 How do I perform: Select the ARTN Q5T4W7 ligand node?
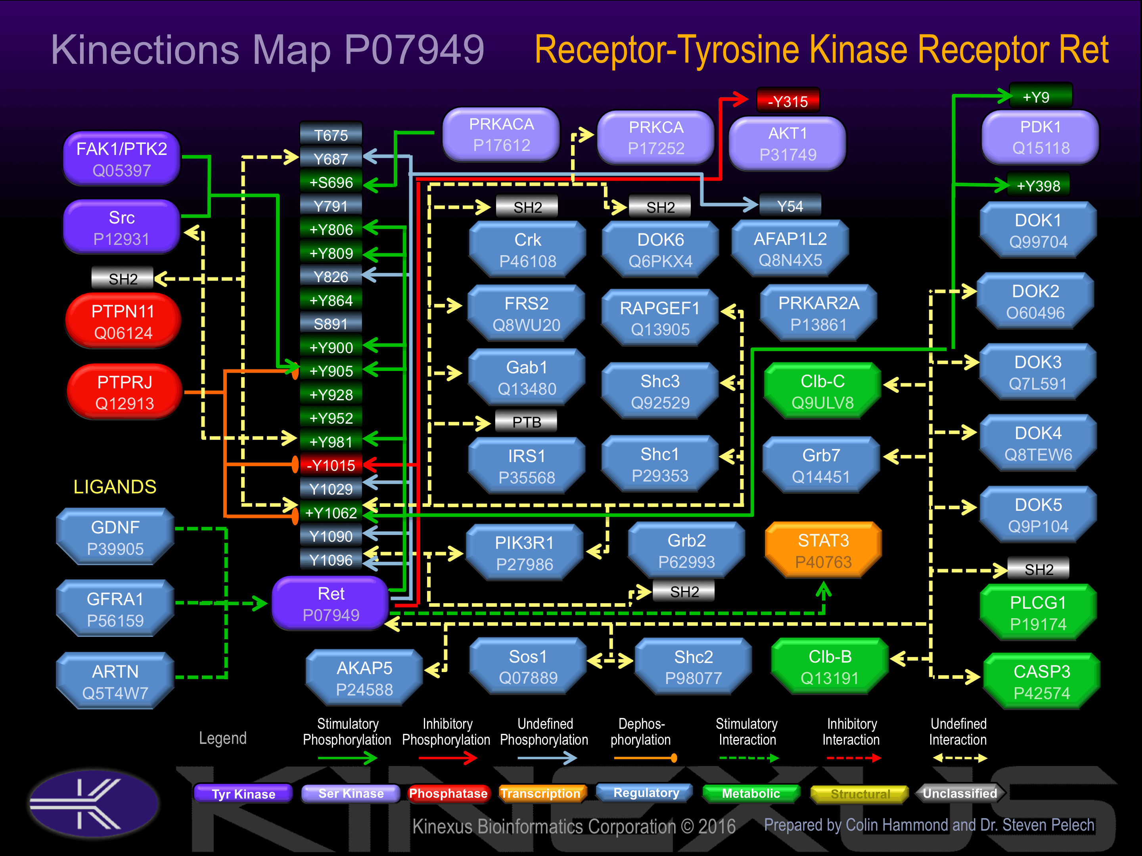(x=115, y=681)
